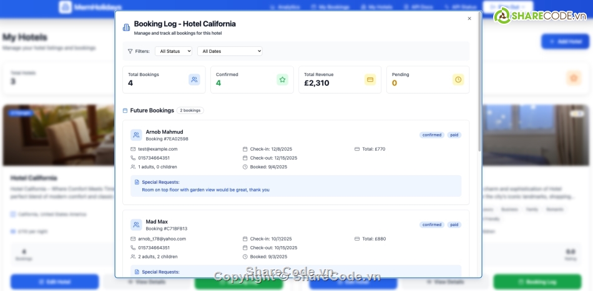Click Mad Max's guest avatar icon
Viewport: 593px width, 291px height.
(x=136, y=225)
